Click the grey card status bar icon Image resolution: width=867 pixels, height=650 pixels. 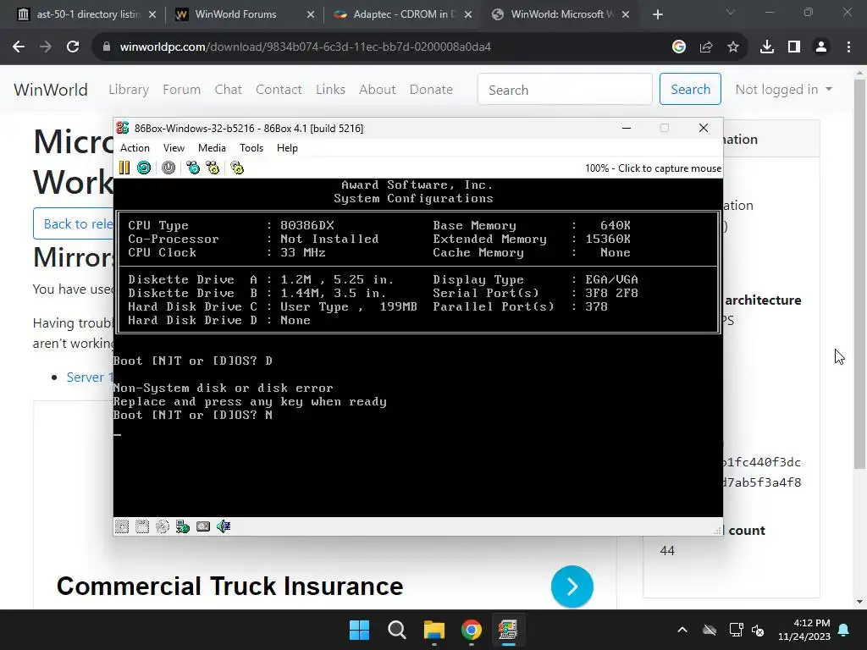[203, 526]
